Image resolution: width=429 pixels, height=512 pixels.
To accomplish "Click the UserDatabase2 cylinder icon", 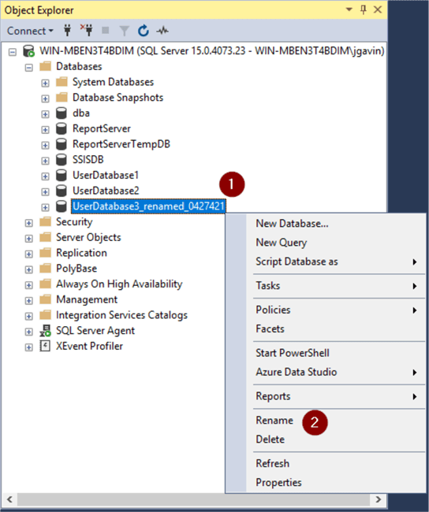I will (x=62, y=191).
